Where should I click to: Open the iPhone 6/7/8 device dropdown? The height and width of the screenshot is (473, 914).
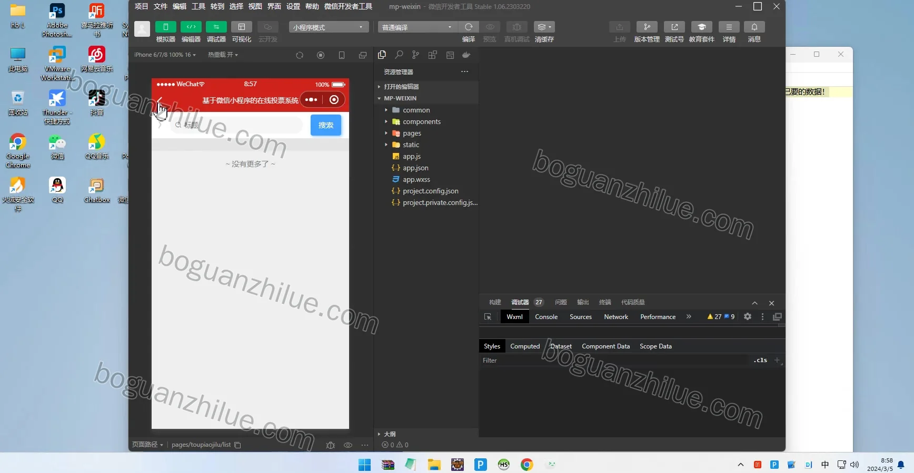tap(165, 55)
